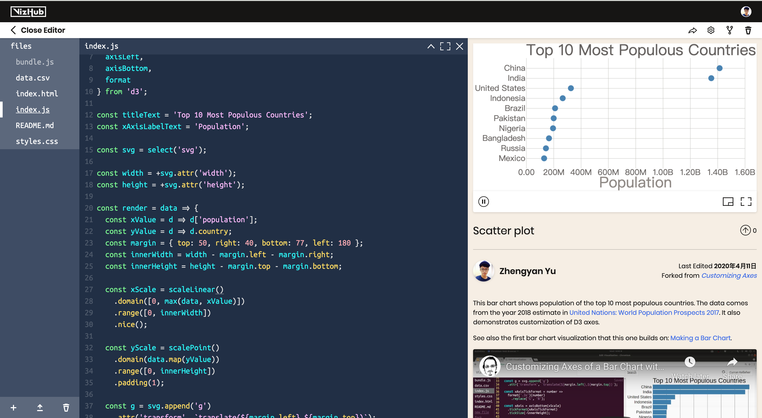Open the settings gear icon
762x418 pixels.
(x=711, y=30)
